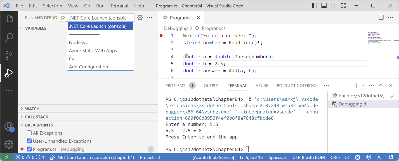
Task: Select .NET Core Launch (console) dropdown option
Action: click(100, 26)
